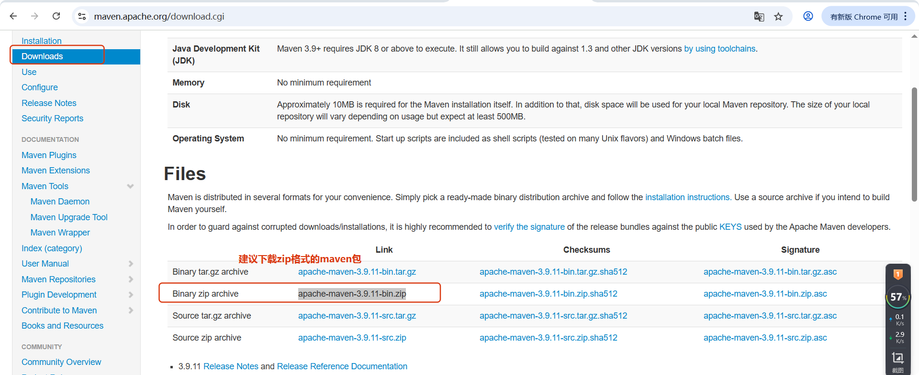Open User Manual link
The height and width of the screenshot is (375, 919).
[x=45, y=264]
